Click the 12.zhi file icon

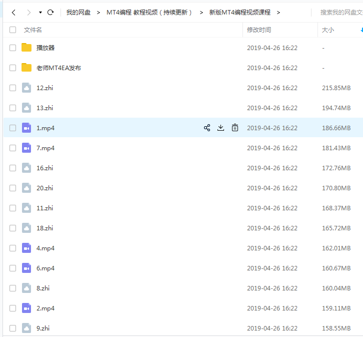(x=26, y=88)
